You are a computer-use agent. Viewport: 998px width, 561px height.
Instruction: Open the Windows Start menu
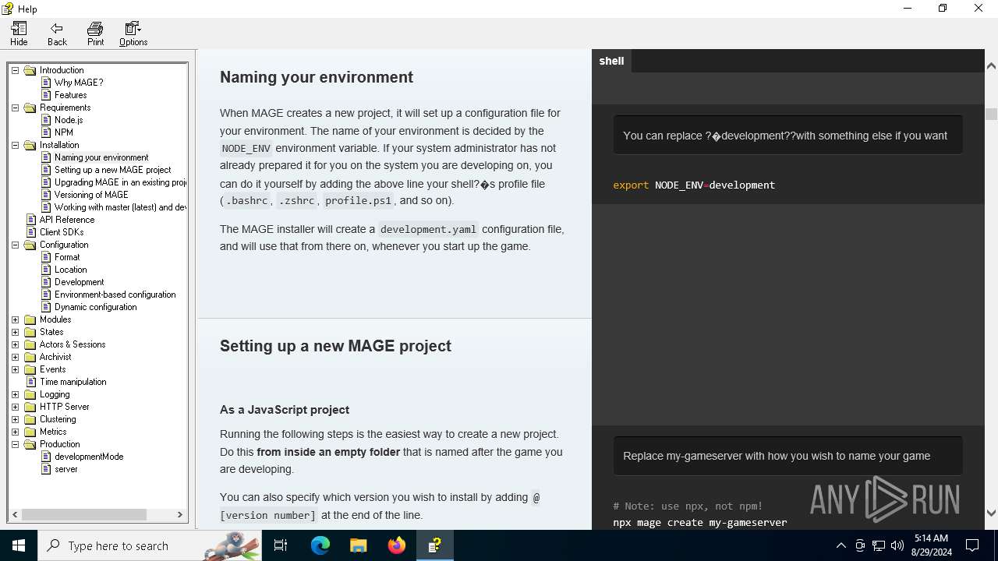(x=19, y=545)
